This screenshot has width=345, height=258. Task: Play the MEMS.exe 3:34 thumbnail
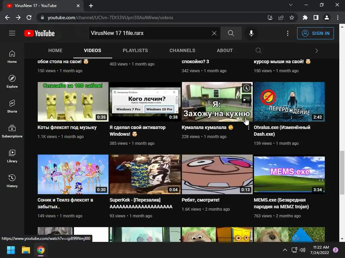289,174
